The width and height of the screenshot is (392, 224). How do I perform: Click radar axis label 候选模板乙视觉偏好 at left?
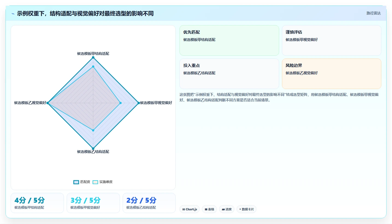pyautogui.click(x=30, y=103)
